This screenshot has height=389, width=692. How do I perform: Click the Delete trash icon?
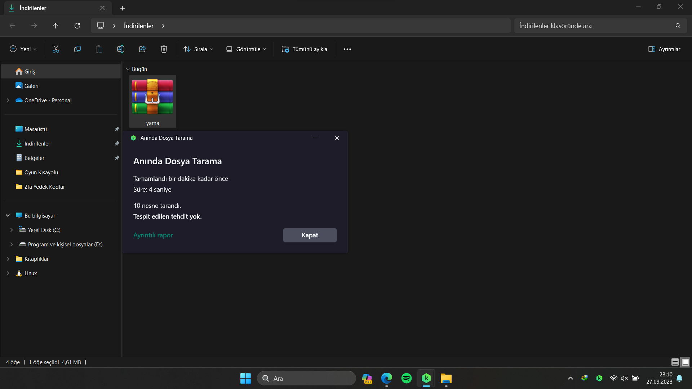click(x=164, y=49)
